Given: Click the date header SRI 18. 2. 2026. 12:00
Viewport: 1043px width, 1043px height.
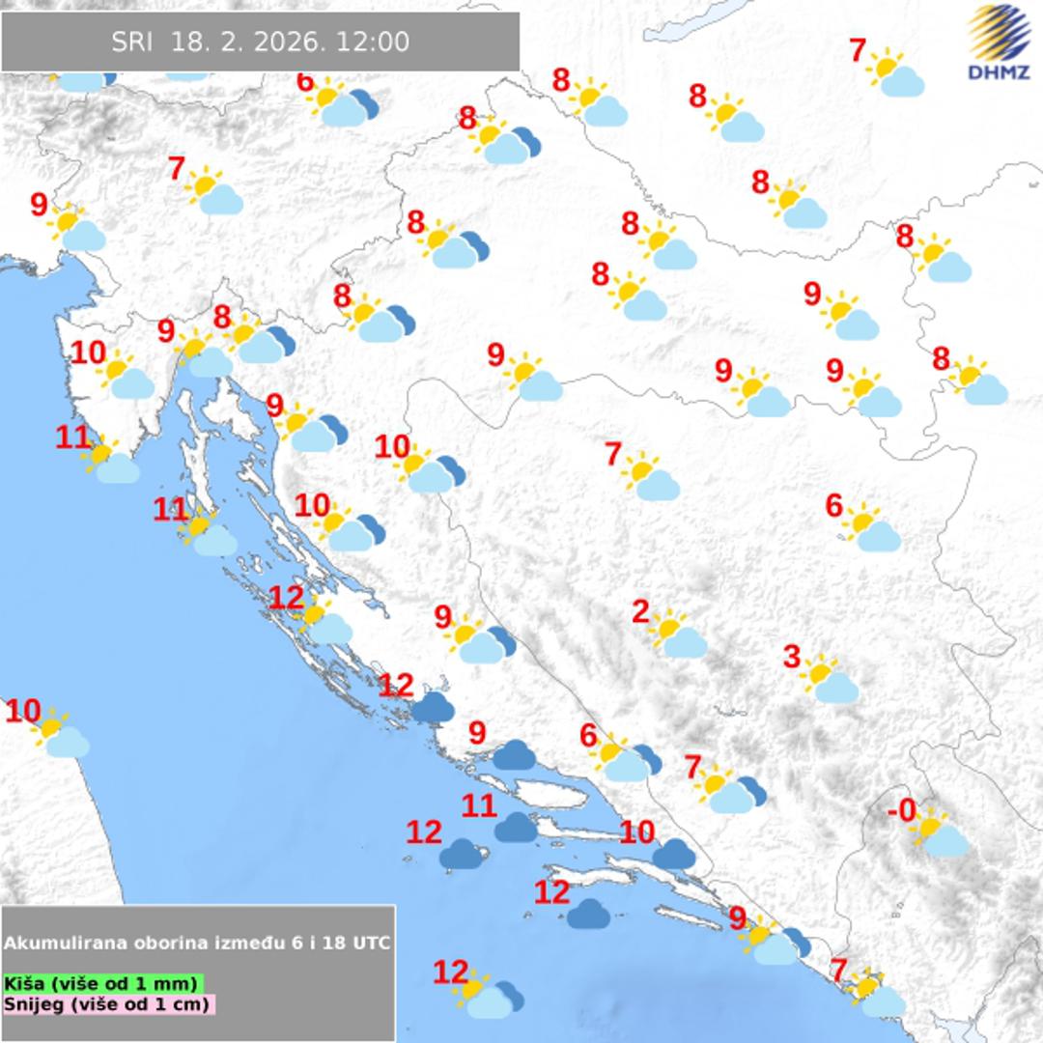Looking at the screenshot, I should tap(260, 42).
